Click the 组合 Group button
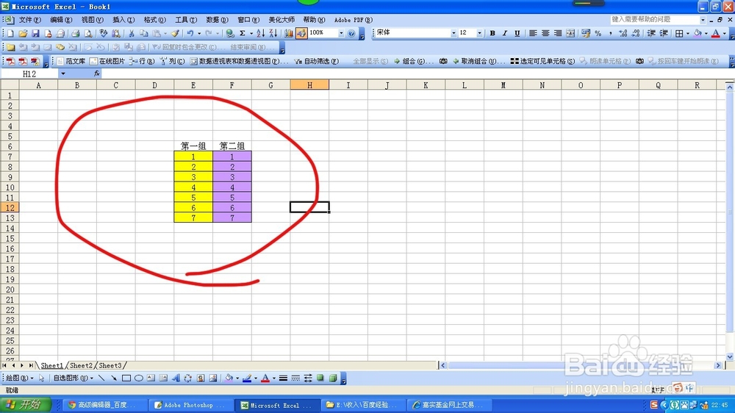Image resolution: width=735 pixels, height=413 pixels. click(413, 61)
